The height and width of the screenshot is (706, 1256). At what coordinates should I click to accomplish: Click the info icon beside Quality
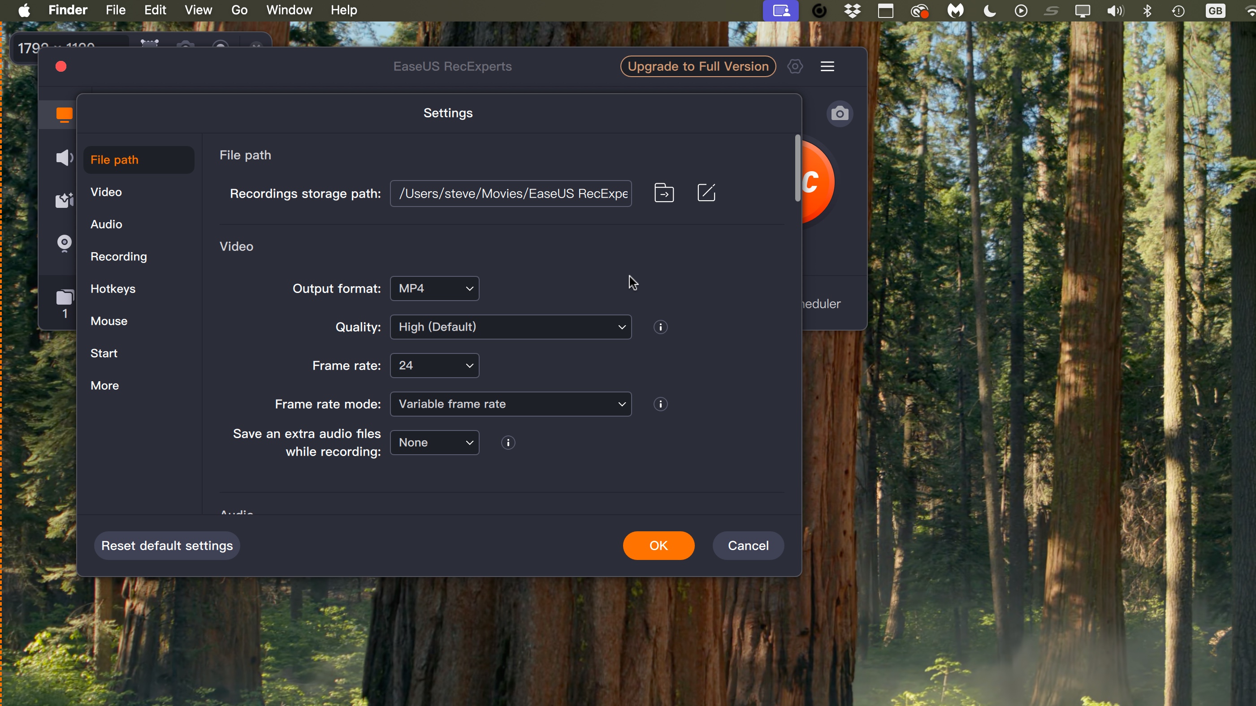[x=661, y=327]
